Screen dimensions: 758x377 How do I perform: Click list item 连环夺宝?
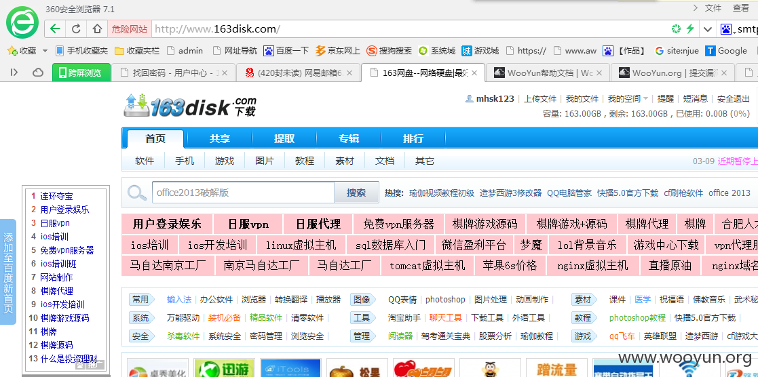coord(56,196)
